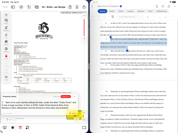The width and height of the screenshot is (178, 133).
Task: Open the Draw ribbon tab
Action: (121, 11)
